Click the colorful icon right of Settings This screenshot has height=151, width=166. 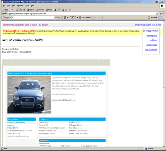(161, 17)
